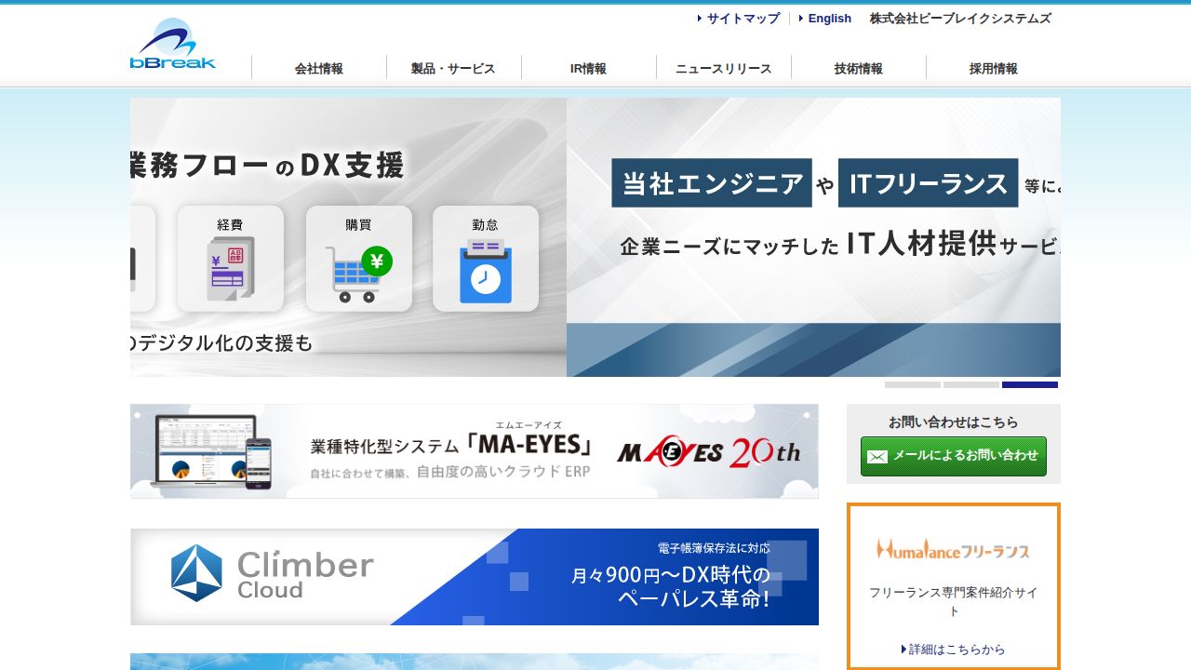The height and width of the screenshot is (670, 1191).
Task: Open the 製品・サービス menu
Action: click(454, 68)
